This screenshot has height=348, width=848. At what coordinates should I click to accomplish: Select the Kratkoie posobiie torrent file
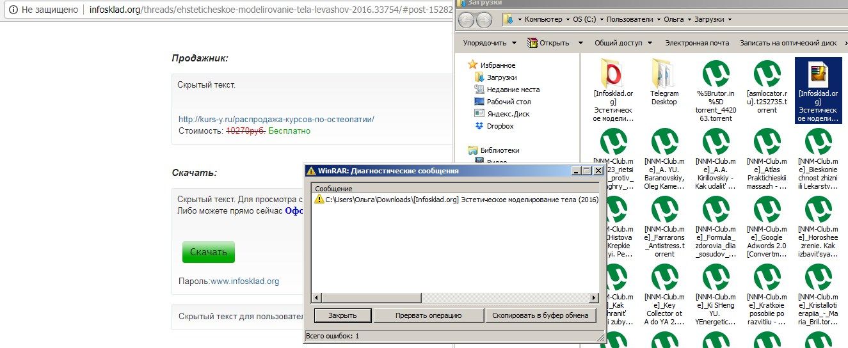tap(767, 294)
